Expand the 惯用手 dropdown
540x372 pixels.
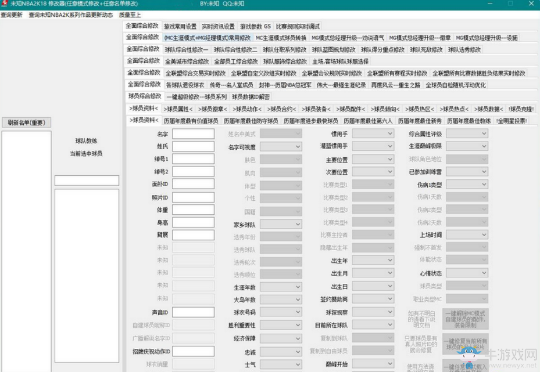[373, 133]
